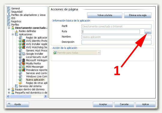The height and width of the screenshot is (113, 162).
Task: Click the gear icon for Generic Host Process
Action: pyautogui.click(x=20, y=51)
